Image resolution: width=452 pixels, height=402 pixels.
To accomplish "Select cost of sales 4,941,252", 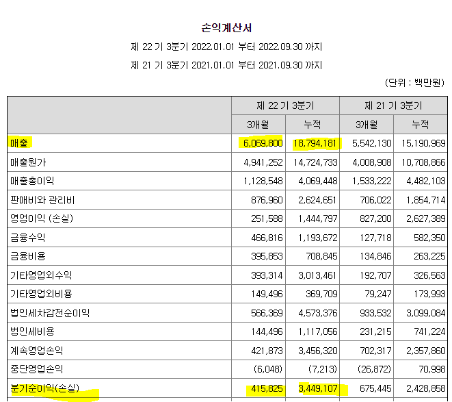I will (x=263, y=162).
